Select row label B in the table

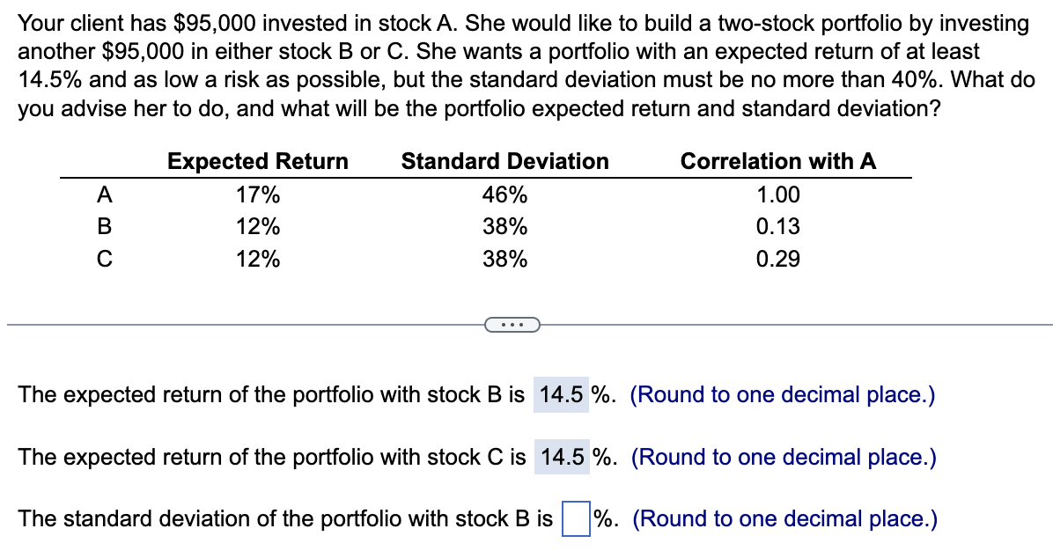[103, 226]
